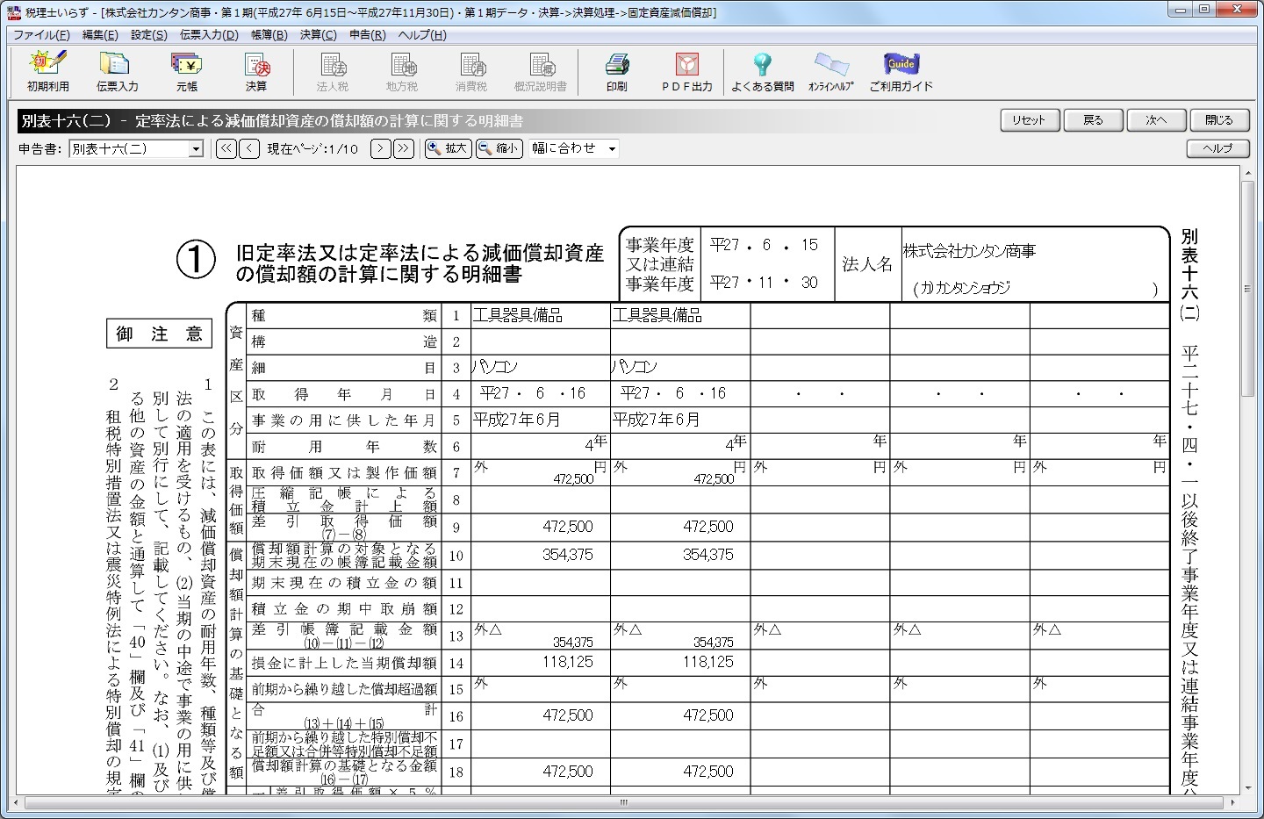Click the 印刷 printer icon
This screenshot has height=819, width=1264.
pos(616,71)
